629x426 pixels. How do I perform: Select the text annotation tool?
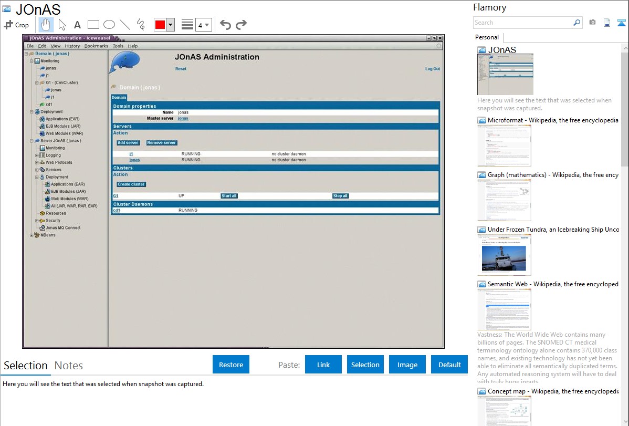77,25
